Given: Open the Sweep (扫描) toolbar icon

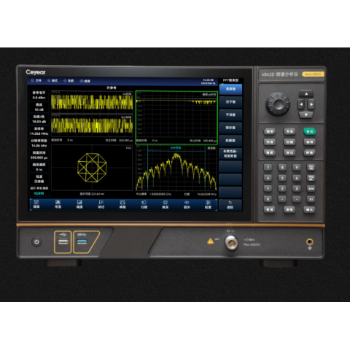Looking at the screenshot, I should (144, 204).
